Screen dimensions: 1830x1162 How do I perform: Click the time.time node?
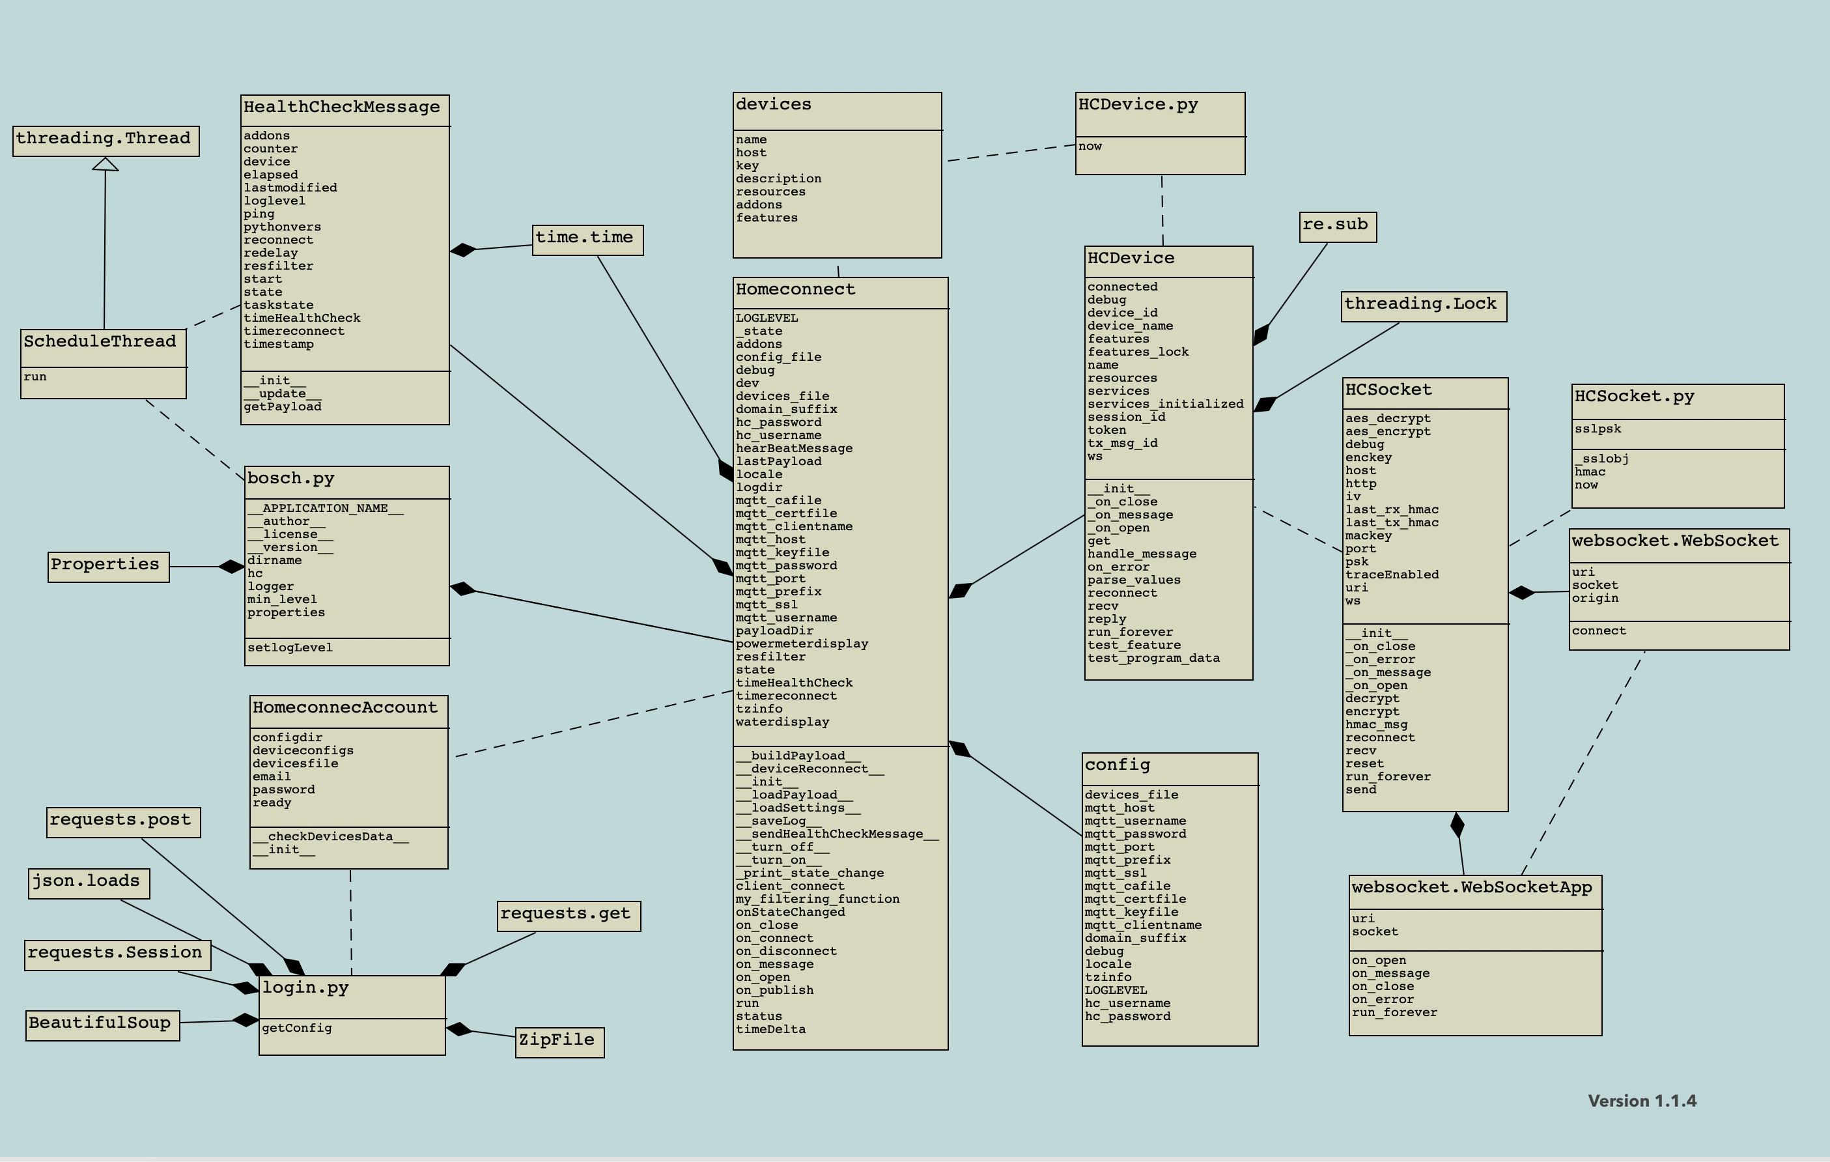click(587, 240)
